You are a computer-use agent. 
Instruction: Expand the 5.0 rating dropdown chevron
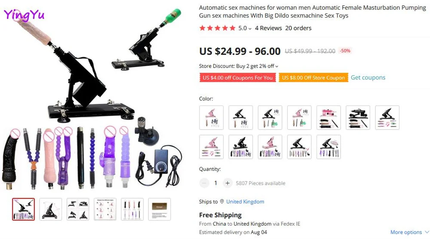(250, 28)
